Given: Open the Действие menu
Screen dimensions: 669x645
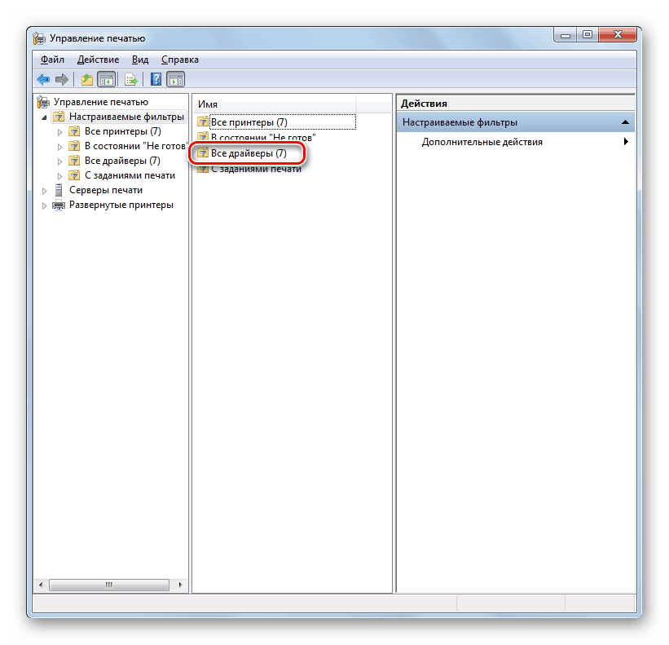Looking at the screenshot, I should coord(98,60).
